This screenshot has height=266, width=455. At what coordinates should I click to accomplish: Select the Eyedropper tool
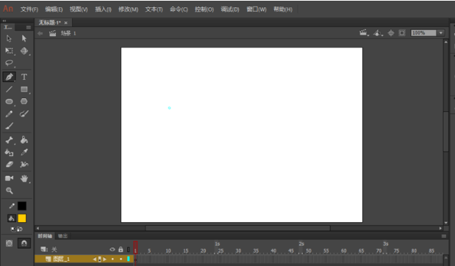pos(24,152)
